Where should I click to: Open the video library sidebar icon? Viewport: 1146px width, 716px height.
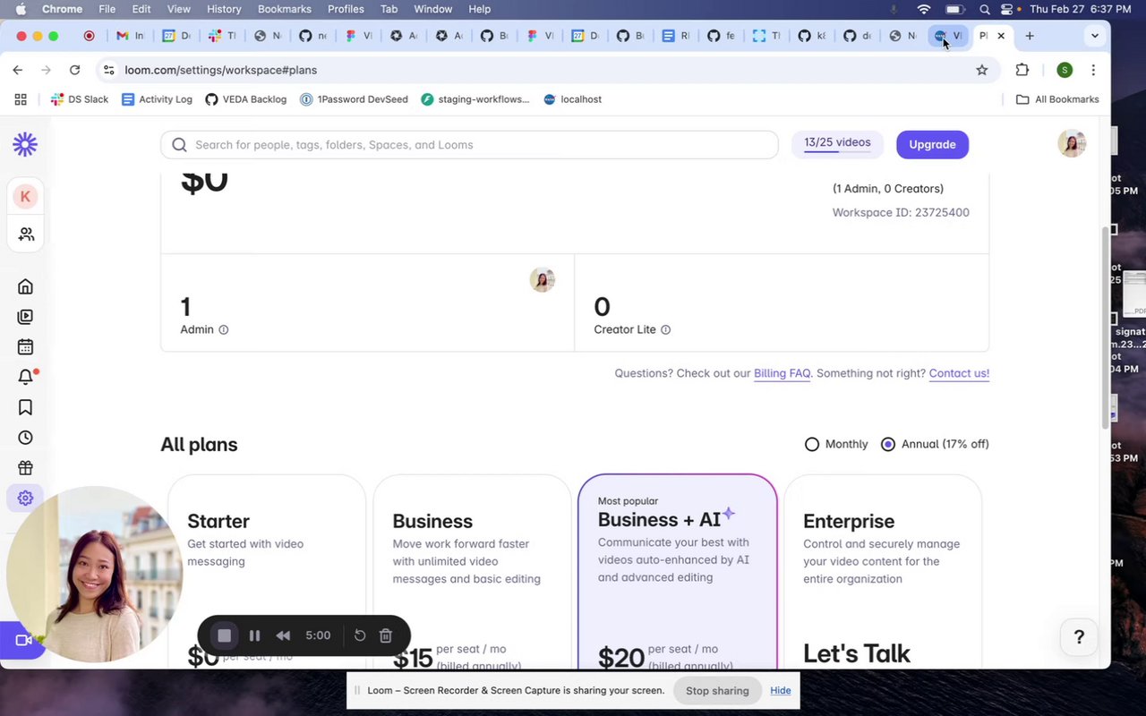point(25,317)
